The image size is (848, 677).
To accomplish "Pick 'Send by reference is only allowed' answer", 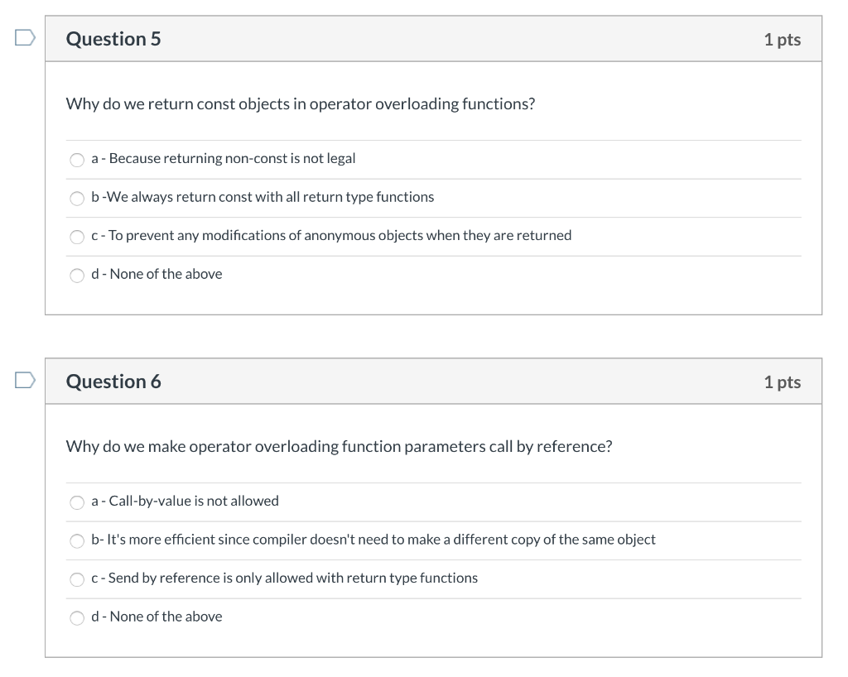I will point(77,579).
